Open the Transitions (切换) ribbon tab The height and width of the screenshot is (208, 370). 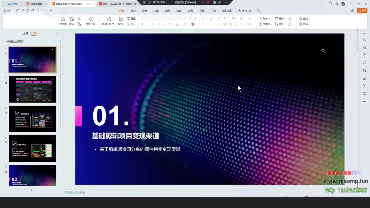pyautogui.click(x=156, y=11)
